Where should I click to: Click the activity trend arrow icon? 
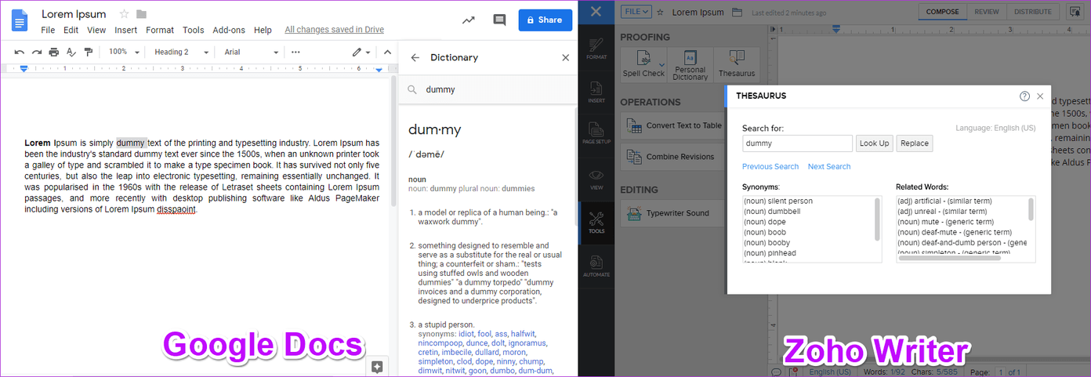[x=469, y=20]
